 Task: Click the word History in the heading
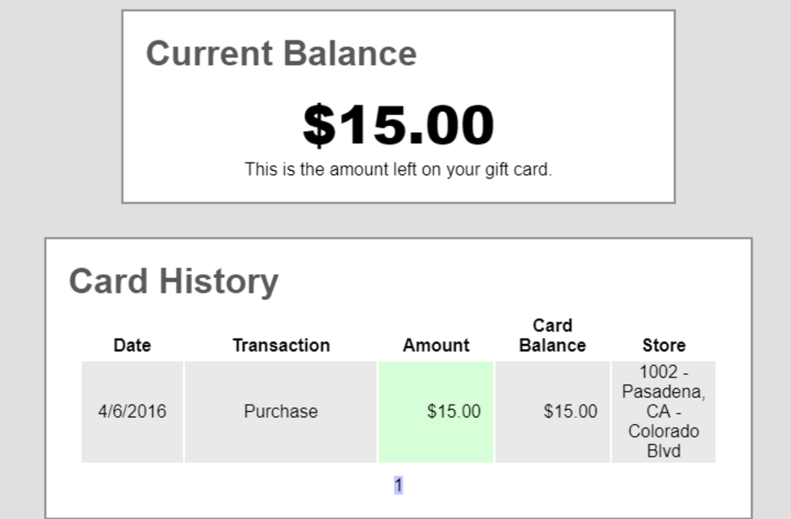point(219,281)
